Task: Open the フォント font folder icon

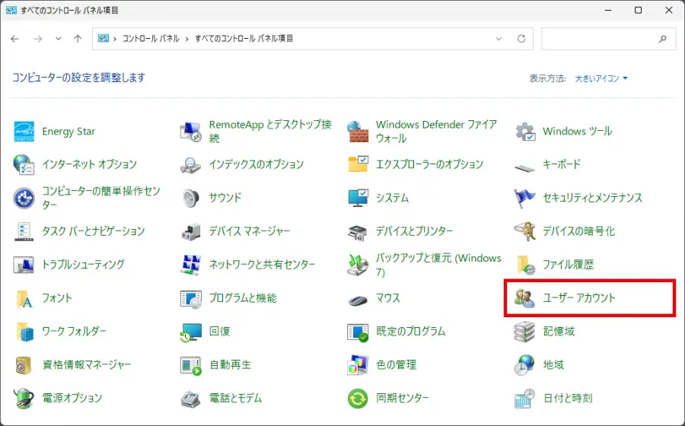Action: [24, 298]
